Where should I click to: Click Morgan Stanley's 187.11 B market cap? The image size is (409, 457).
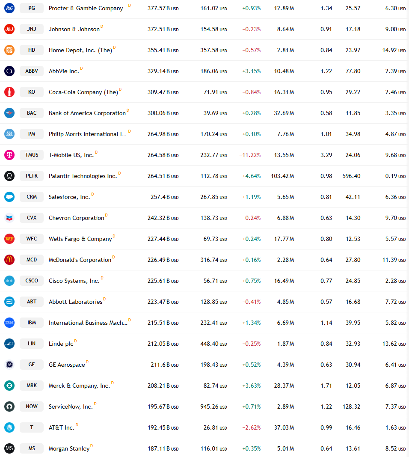click(163, 449)
